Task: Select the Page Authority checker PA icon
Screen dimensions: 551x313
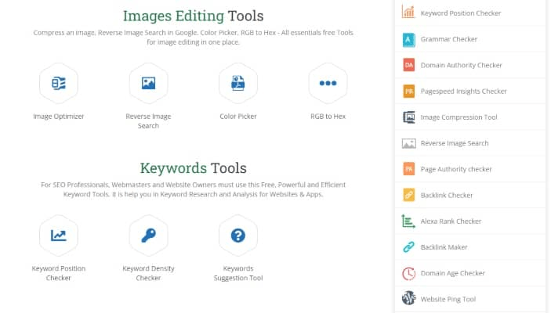Action: [x=408, y=169]
